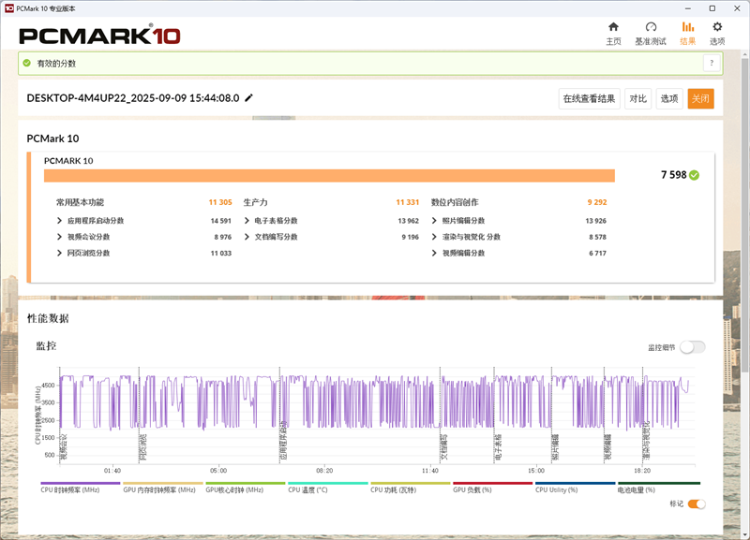Click the green validity check next to 7 598

pyautogui.click(x=694, y=175)
